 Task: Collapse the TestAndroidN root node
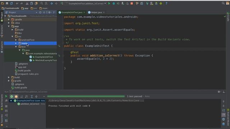(5, 16)
